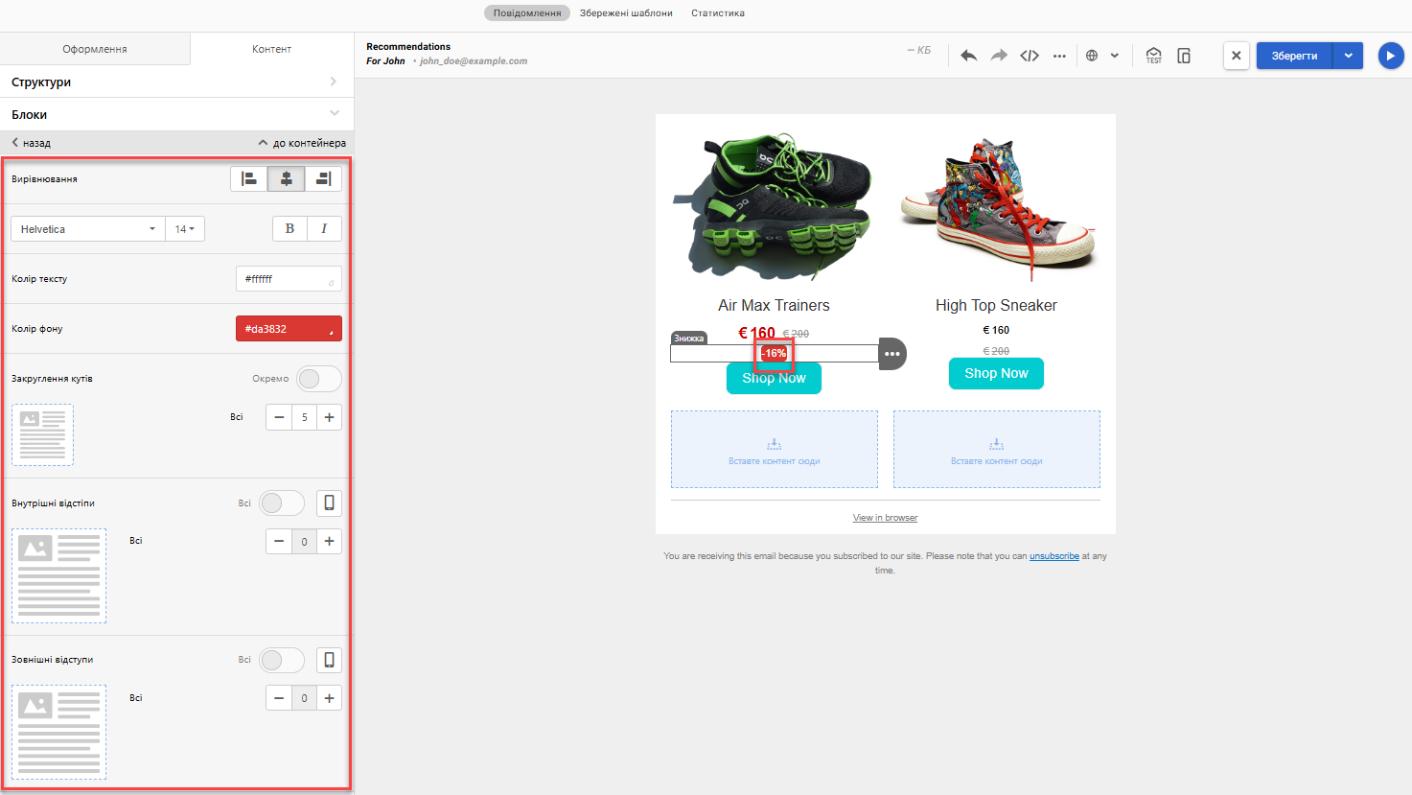This screenshot has height=795, width=1412.
Task: Click john_doe@example.com recipient text
Action: click(x=474, y=61)
